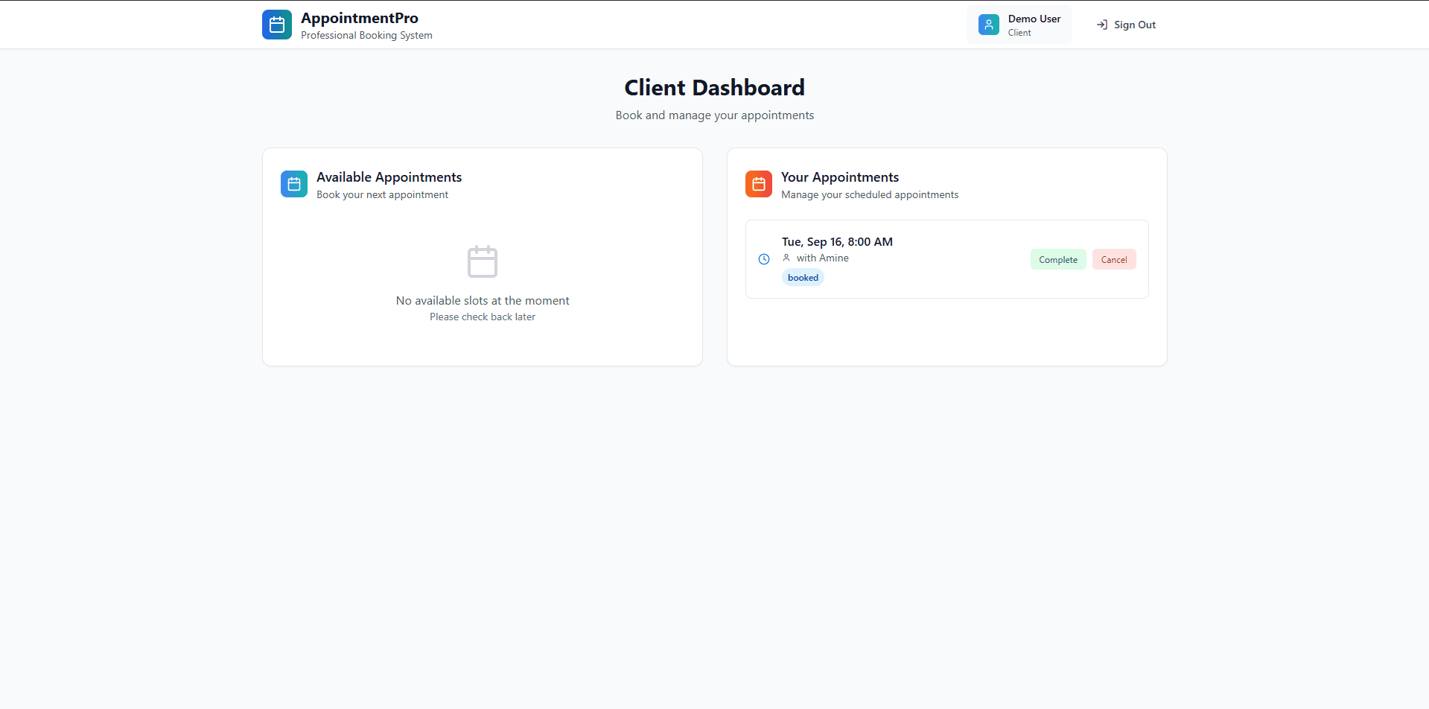Viewport: 1429px width, 709px height.
Task: Click the Client Dashboard heading
Action: click(715, 88)
